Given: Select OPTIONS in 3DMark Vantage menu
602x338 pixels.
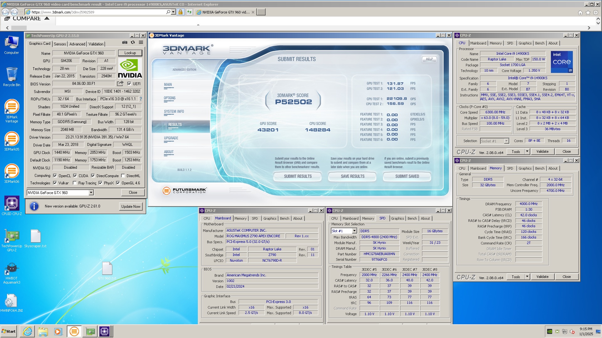Looking at the screenshot, I should tap(170, 98).
